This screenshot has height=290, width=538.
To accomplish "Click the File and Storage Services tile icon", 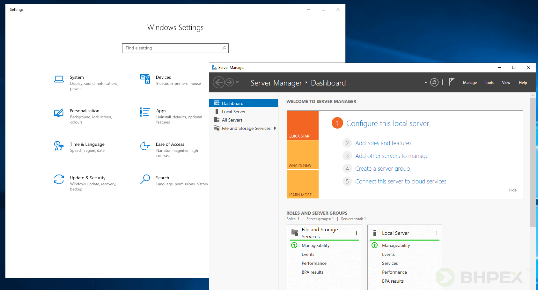I will pos(295,233).
